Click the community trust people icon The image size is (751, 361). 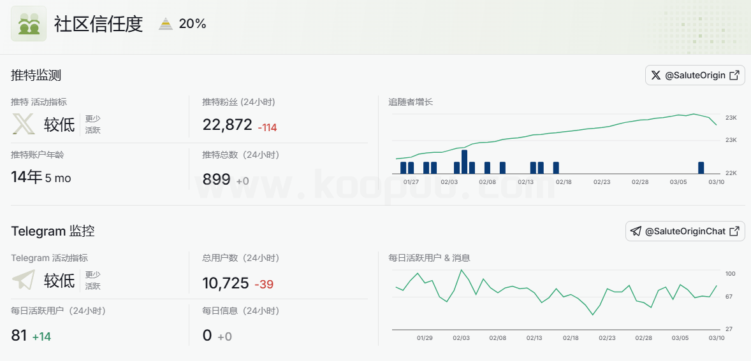(29, 24)
